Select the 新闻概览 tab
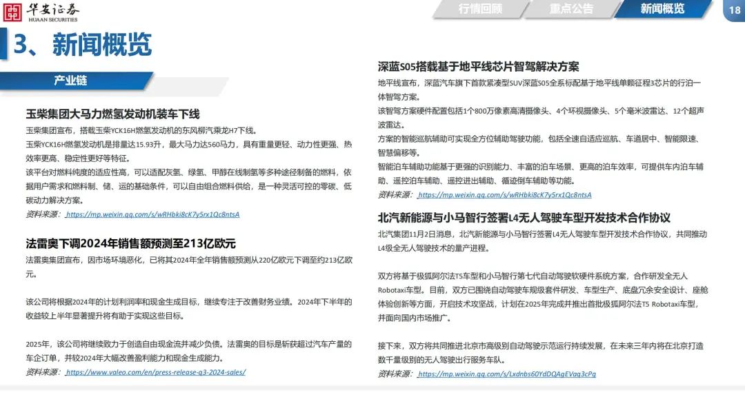The height and width of the screenshot is (419, 745). pyautogui.click(x=662, y=9)
